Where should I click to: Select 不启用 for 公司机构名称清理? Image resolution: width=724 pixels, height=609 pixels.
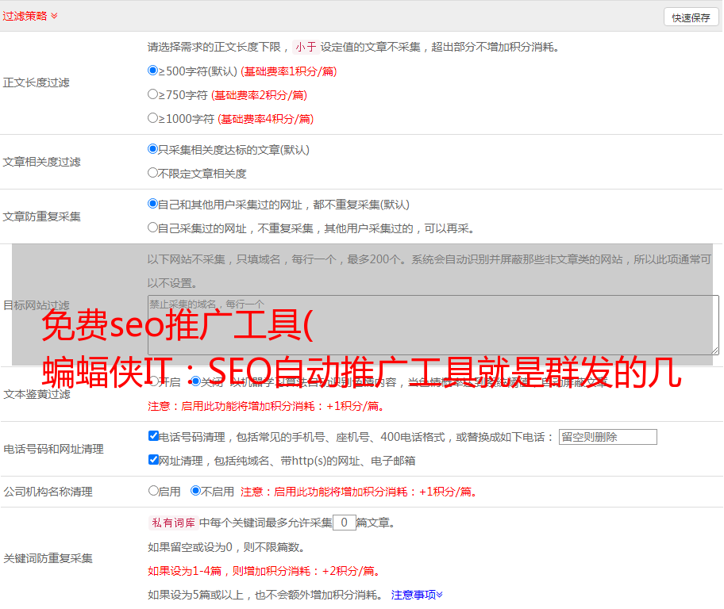click(196, 491)
